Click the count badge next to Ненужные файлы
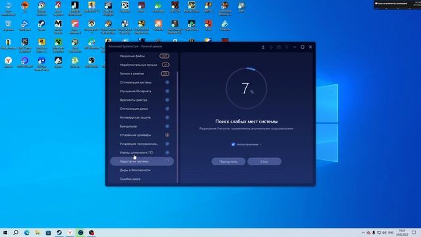 [x=164, y=56]
